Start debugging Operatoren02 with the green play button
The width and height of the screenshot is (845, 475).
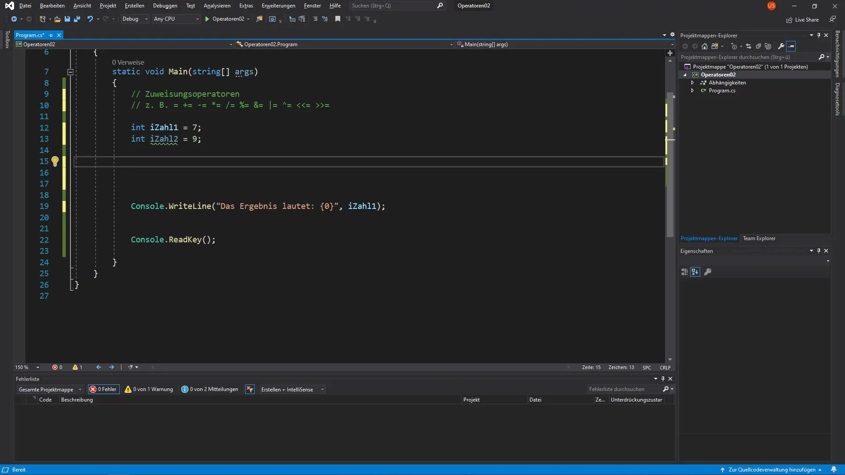point(207,19)
